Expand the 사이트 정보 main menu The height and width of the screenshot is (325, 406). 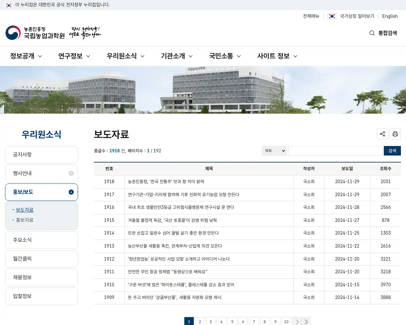(277, 56)
